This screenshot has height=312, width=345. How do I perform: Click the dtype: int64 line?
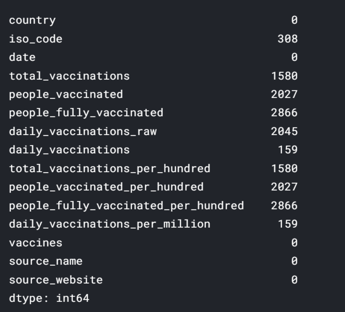click(49, 298)
